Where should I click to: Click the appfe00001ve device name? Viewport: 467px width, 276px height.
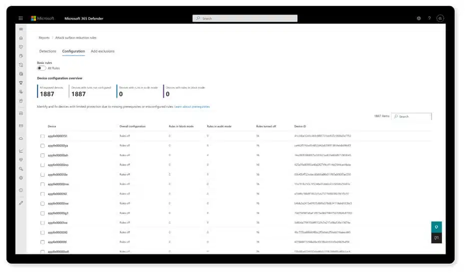coord(57,222)
